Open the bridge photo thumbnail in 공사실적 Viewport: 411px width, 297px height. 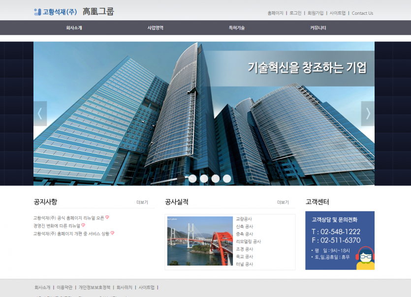(x=200, y=241)
